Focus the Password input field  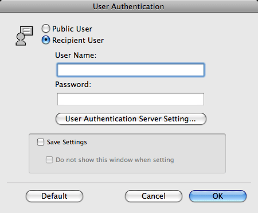(x=131, y=99)
